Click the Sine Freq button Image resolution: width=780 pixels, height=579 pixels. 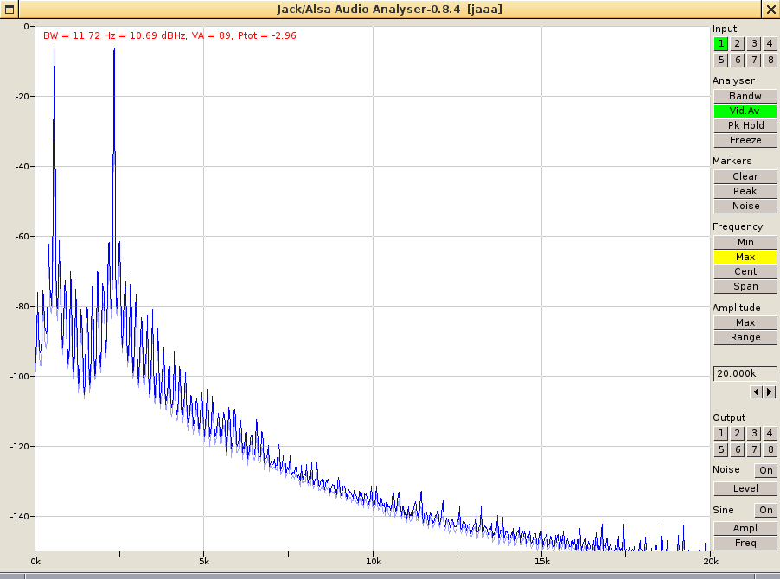pos(745,543)
